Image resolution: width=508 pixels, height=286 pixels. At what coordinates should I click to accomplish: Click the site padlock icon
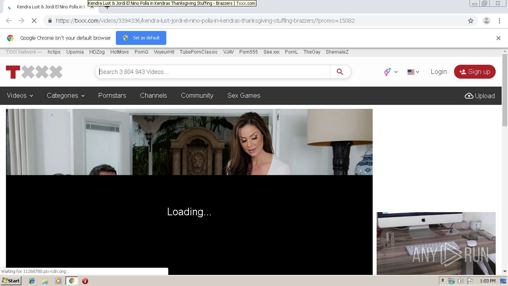coord(50,21)
